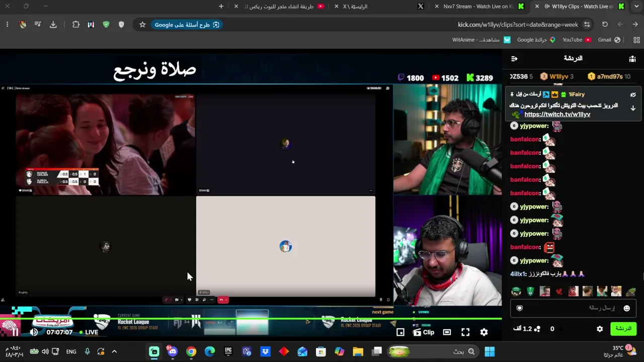Open the bookmarks apps grid icon
This screenshot has width=644, height=362.
pyautogui.click(x=636, y=40)
